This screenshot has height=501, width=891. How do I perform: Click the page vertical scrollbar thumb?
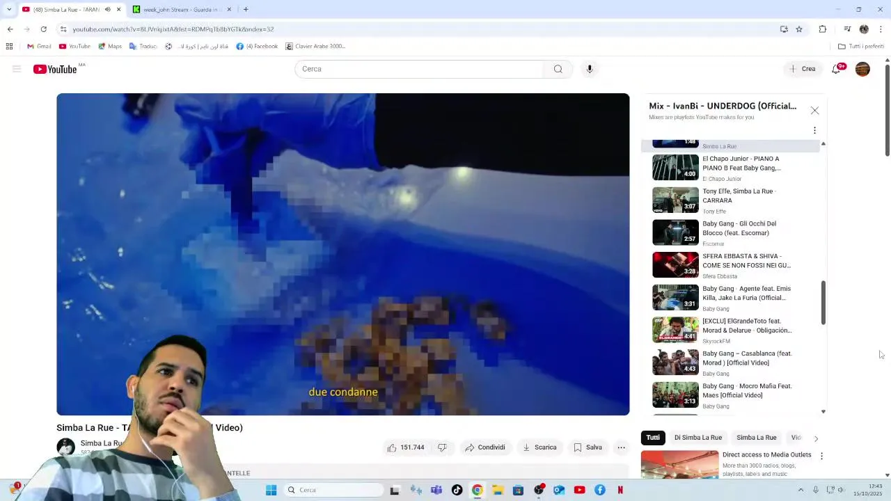click(887, 111)
